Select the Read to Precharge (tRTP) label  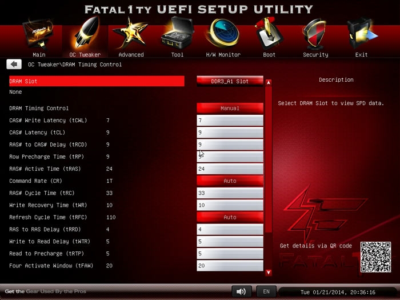click(46, 254)
